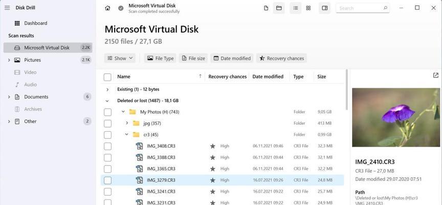Select the IMG_3231.CR3 file name
This screenshot has width=442, height=205.
(x=161, y=202)
